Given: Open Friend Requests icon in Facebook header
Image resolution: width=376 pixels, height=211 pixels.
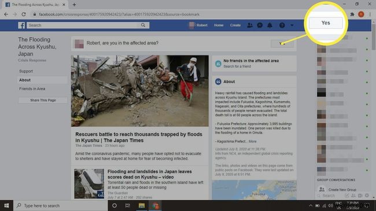Looking at the screenshot, I should 250,25.
